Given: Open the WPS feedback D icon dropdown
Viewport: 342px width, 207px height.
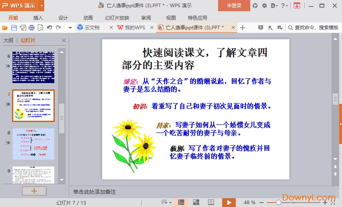Looking at the screenshot, I should click(274, 6).
